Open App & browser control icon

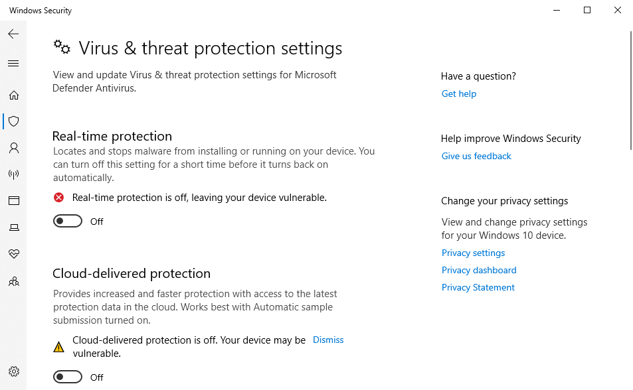click(x=13, y=201)
